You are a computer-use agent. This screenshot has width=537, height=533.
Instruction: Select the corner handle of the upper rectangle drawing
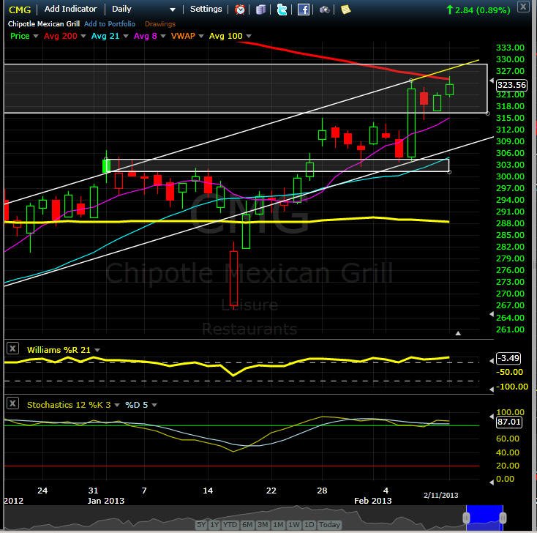point(488,113)
